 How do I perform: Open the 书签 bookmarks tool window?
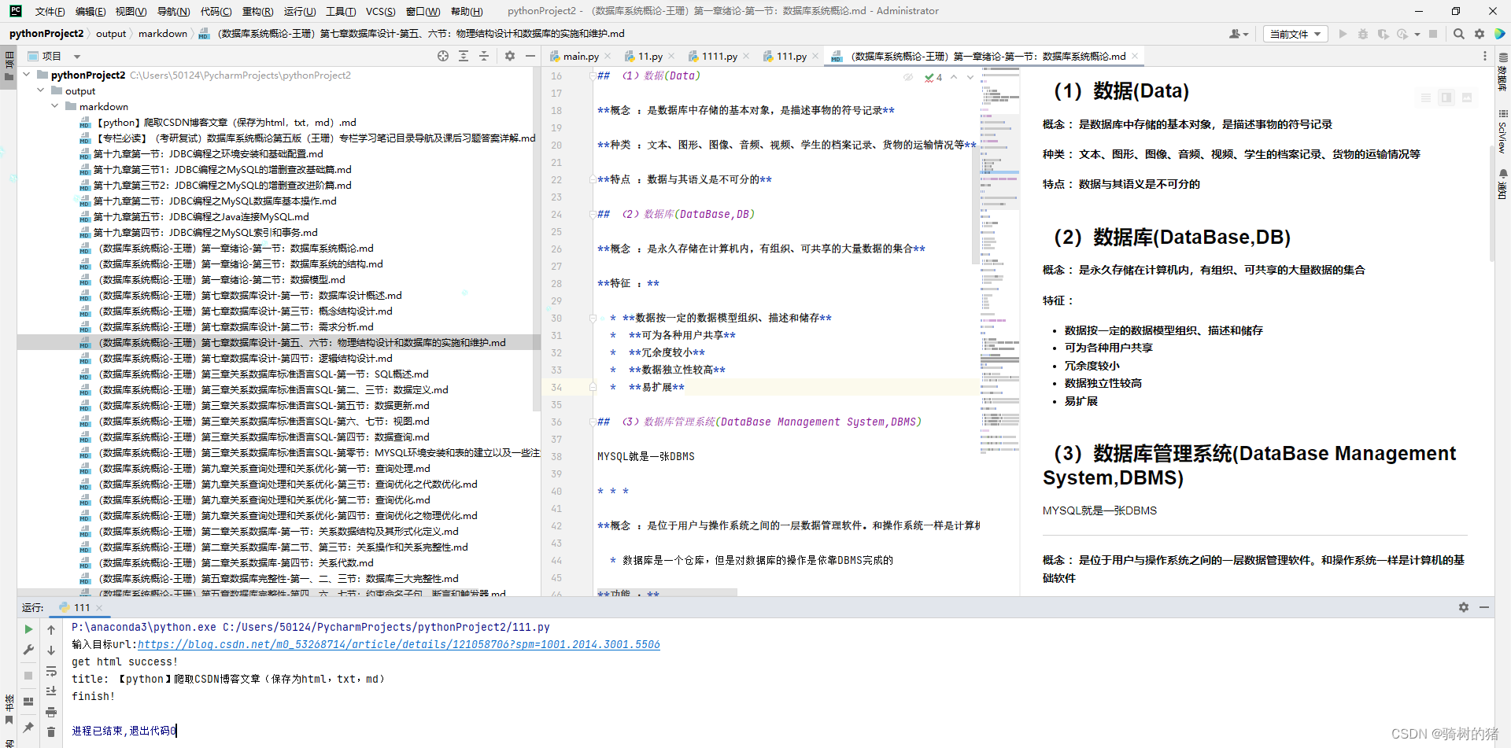9,709
